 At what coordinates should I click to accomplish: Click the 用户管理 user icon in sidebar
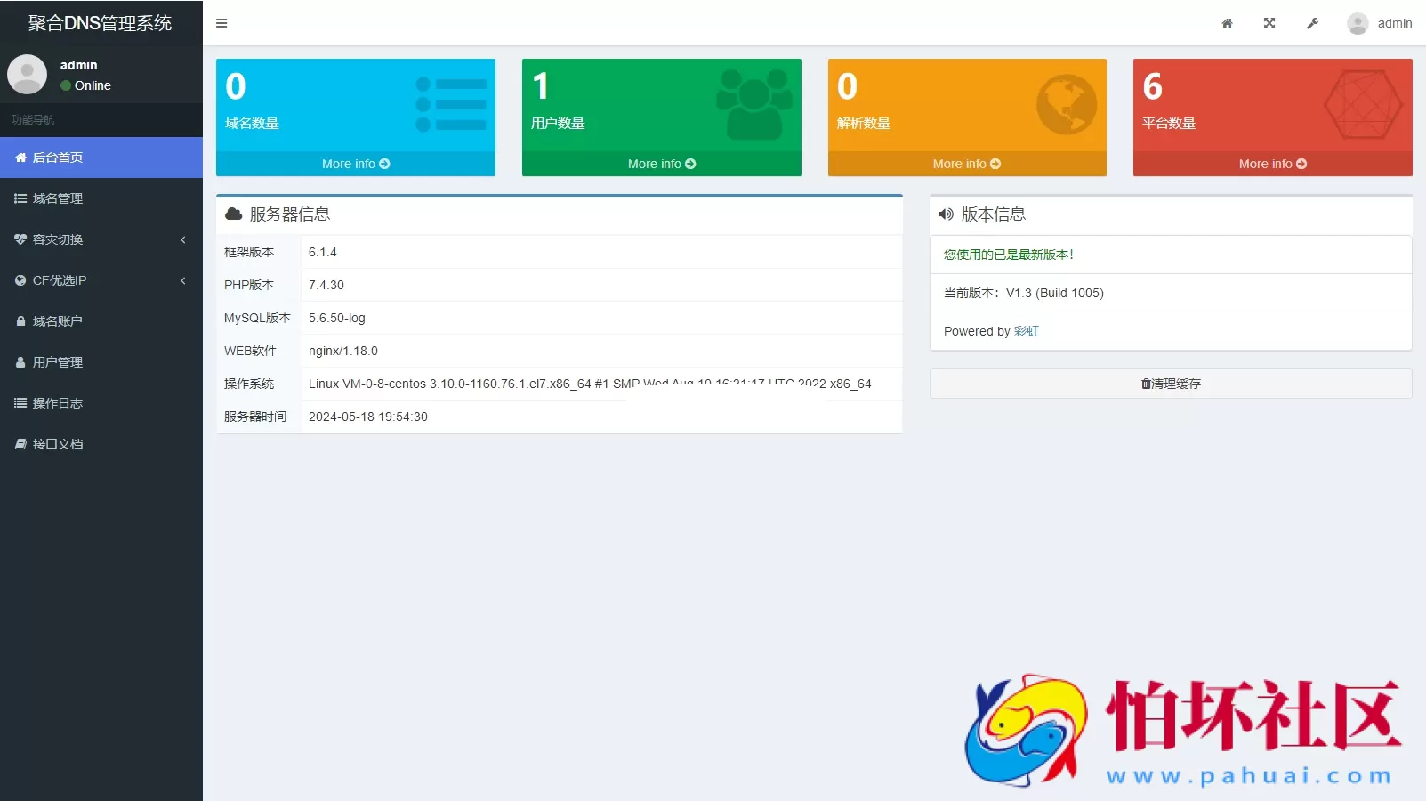[20, 362]
